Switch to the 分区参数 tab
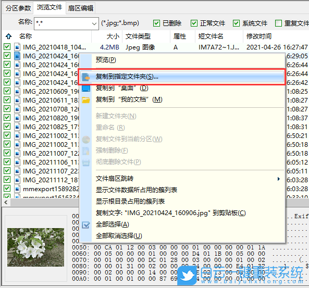309x288 pixels. pyautogui.click(x=18, y=8)
